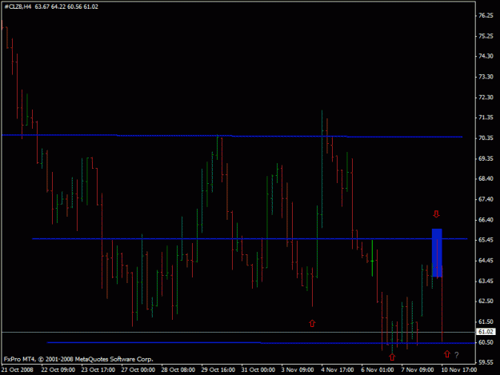Click the 21 Oct 2008 date label
This screenshot has height=375, width=500.
tap(18, 370)
